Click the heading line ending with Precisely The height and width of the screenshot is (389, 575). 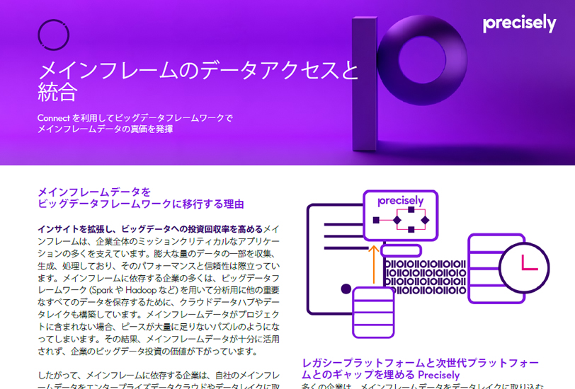pos(381,375)
